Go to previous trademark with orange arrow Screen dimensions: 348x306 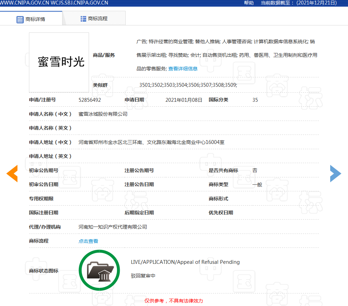pyautogui.click(x=12, y=174)
